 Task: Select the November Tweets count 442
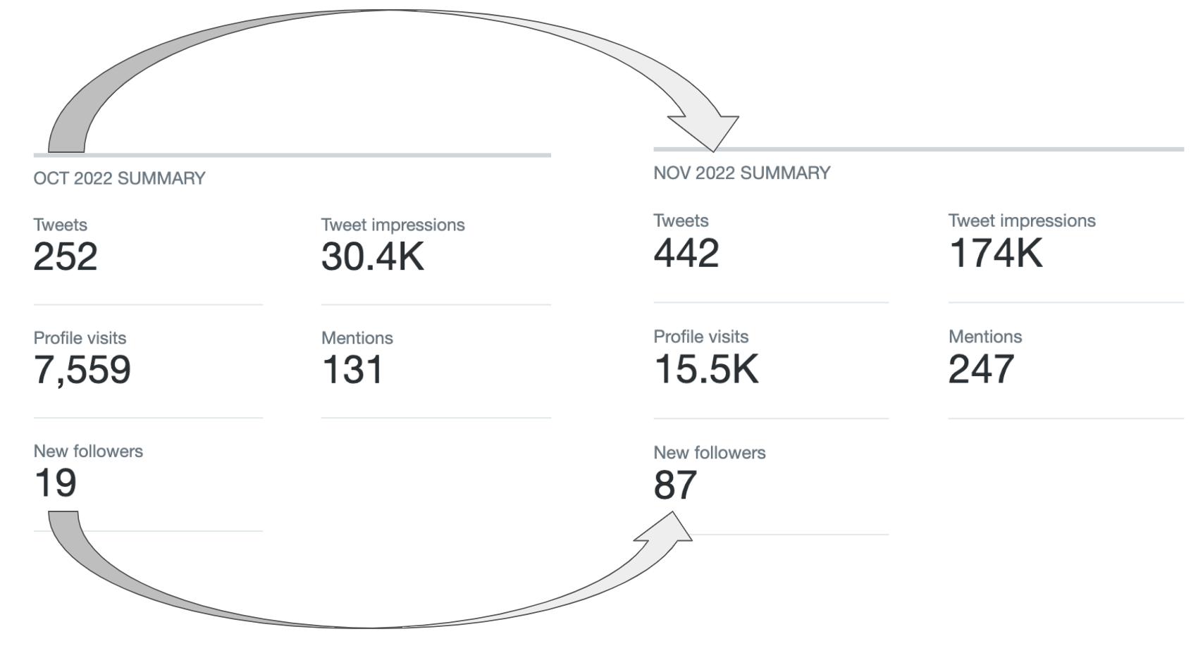click(686, 253)
